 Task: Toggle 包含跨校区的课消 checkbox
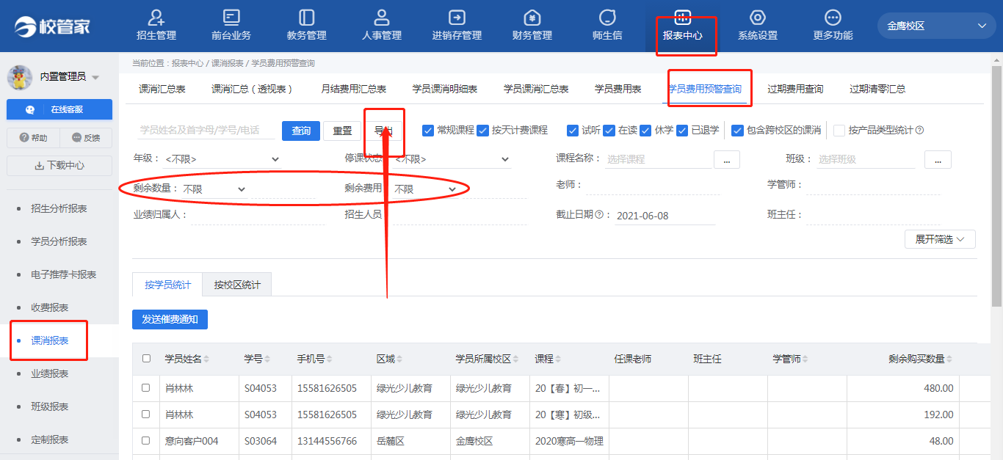(x=738, y=131)
